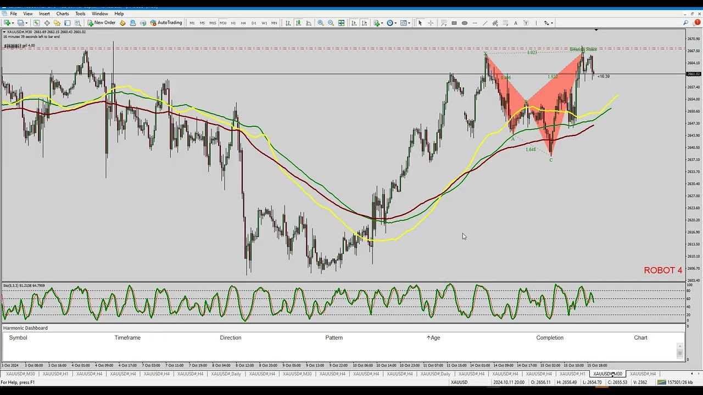The height and width of the screenshot is (395, 703).
Task: Switch chart to bar chart type
Action: pos(288,23)
